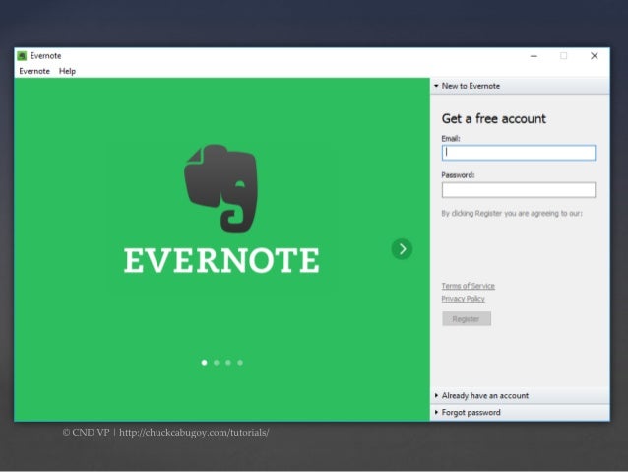
Task: Open the Terms of Service link
Action: click(x=469, y=286)
